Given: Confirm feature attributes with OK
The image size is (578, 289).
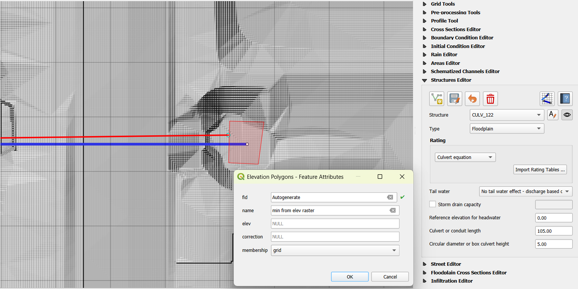Looking at the screenshot, I should (350, 276).
